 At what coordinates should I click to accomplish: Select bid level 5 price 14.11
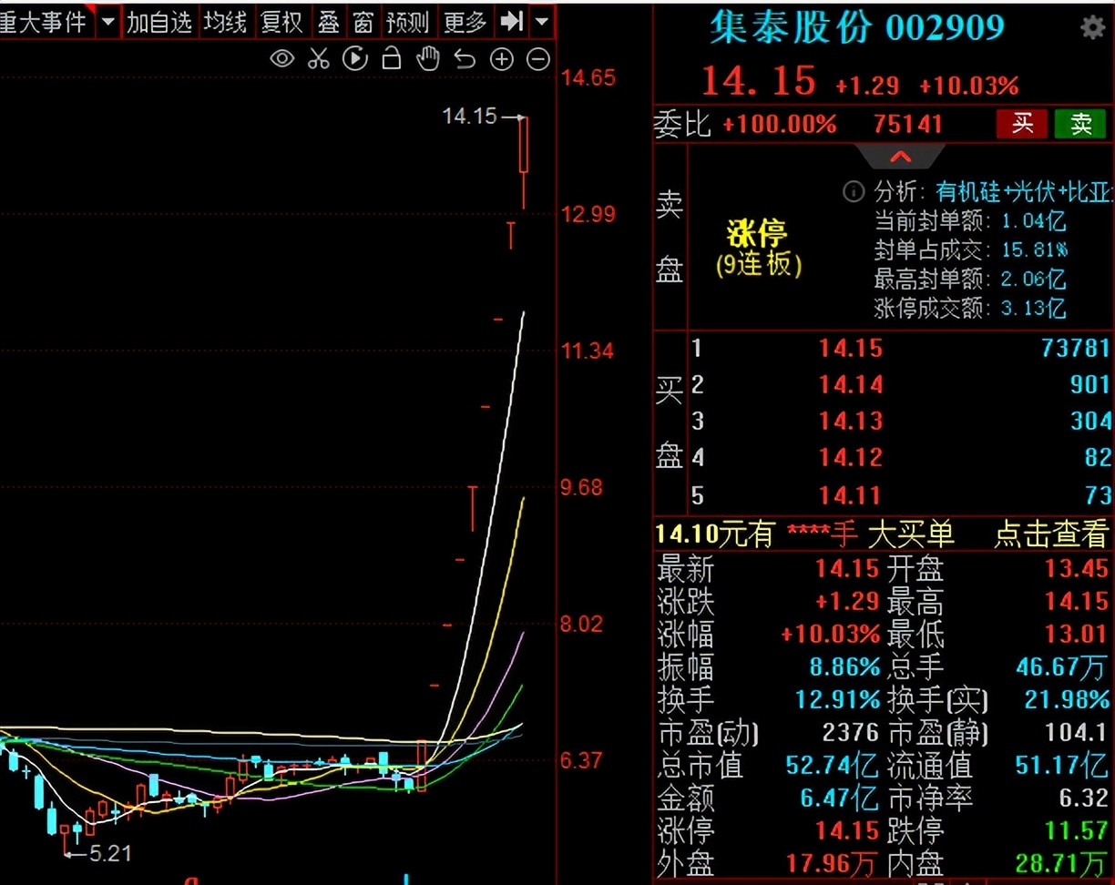(x=850, y=495)
